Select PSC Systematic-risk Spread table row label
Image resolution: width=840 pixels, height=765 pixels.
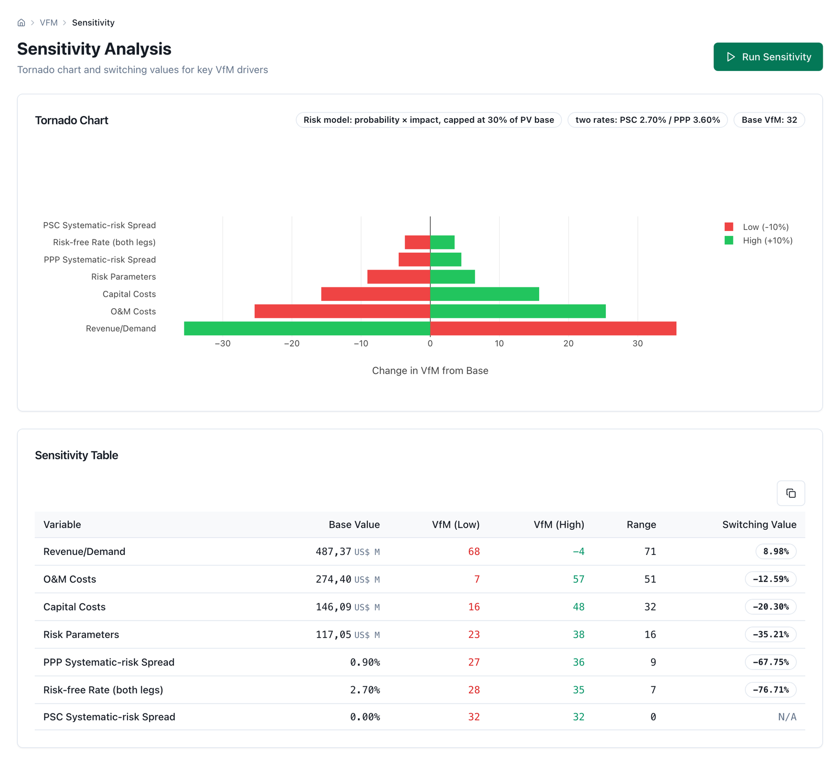point(109,717)
